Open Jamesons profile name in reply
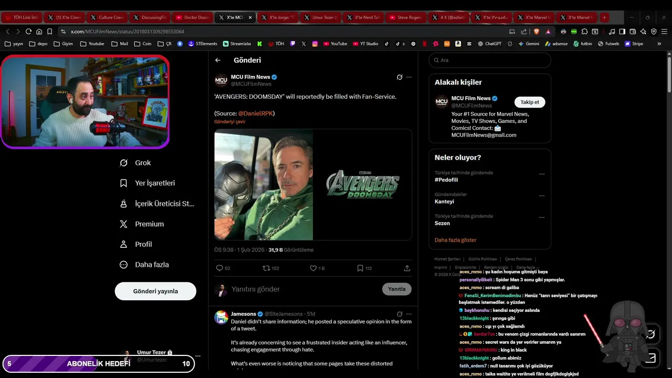Viewport: 672px width, 378px height. (x=244, y=314)
